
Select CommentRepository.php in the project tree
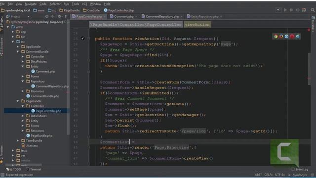(x=50, y=86)
